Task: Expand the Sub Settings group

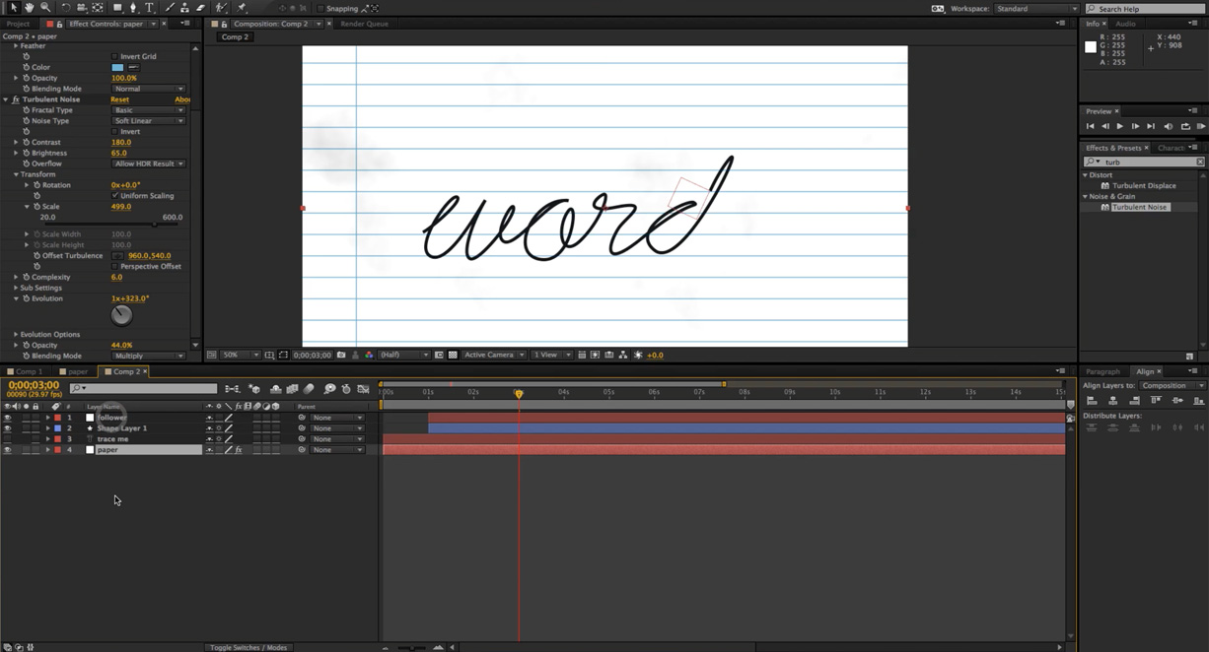Action: pos(16,288)
